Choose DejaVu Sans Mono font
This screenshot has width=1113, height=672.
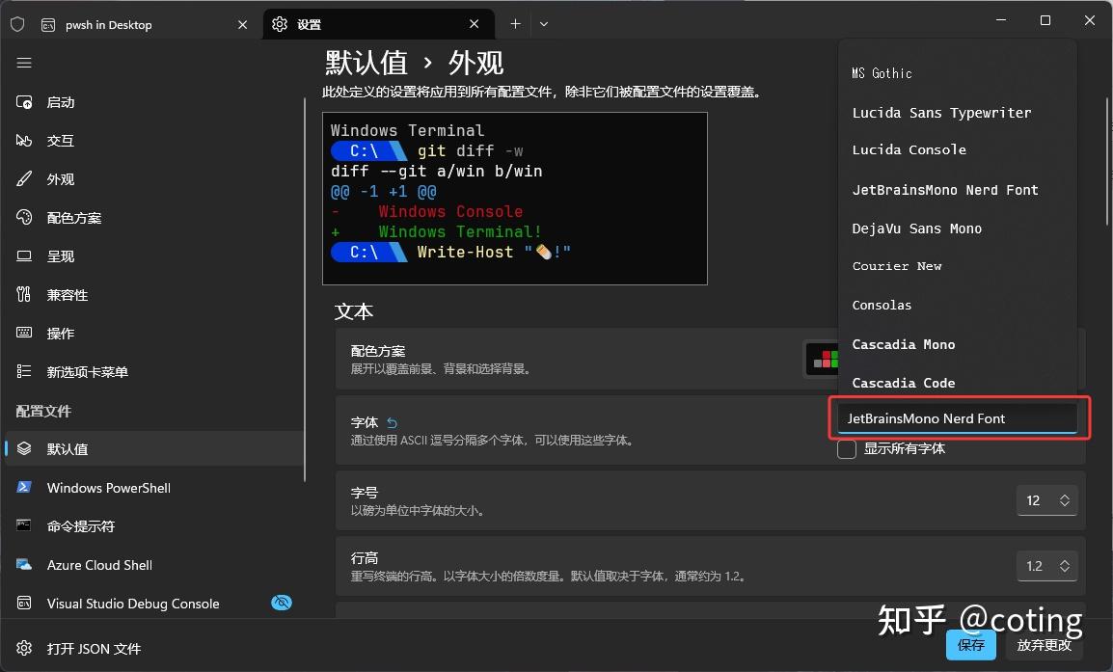pyautogui.click(x=957, y=228)
